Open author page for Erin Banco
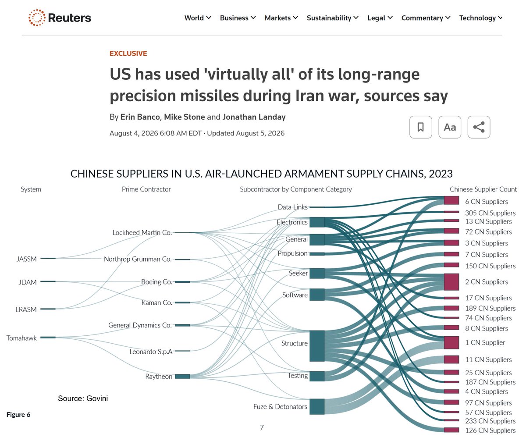Viewport: 526px width, 441px height. click(x=139, y=117)
